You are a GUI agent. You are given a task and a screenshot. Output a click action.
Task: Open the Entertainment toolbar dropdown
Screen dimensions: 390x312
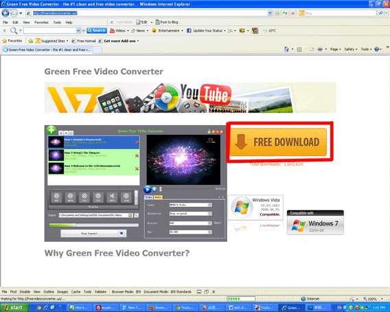[168, 31]
